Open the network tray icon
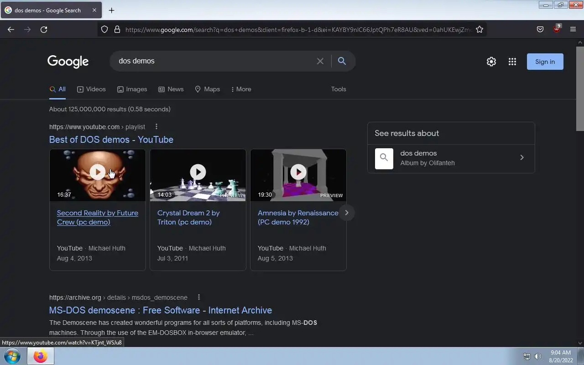 [527, 356]
